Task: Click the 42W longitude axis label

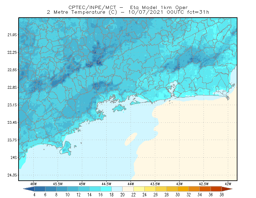Action: (x=228, y=184)
